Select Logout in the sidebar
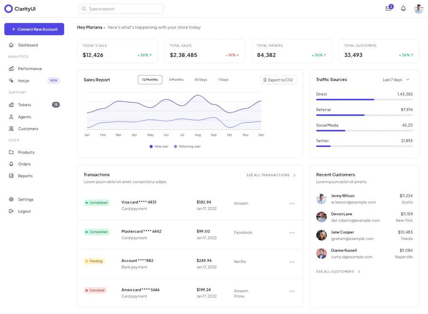The image size is (428, 314). [x=24, y=211]
